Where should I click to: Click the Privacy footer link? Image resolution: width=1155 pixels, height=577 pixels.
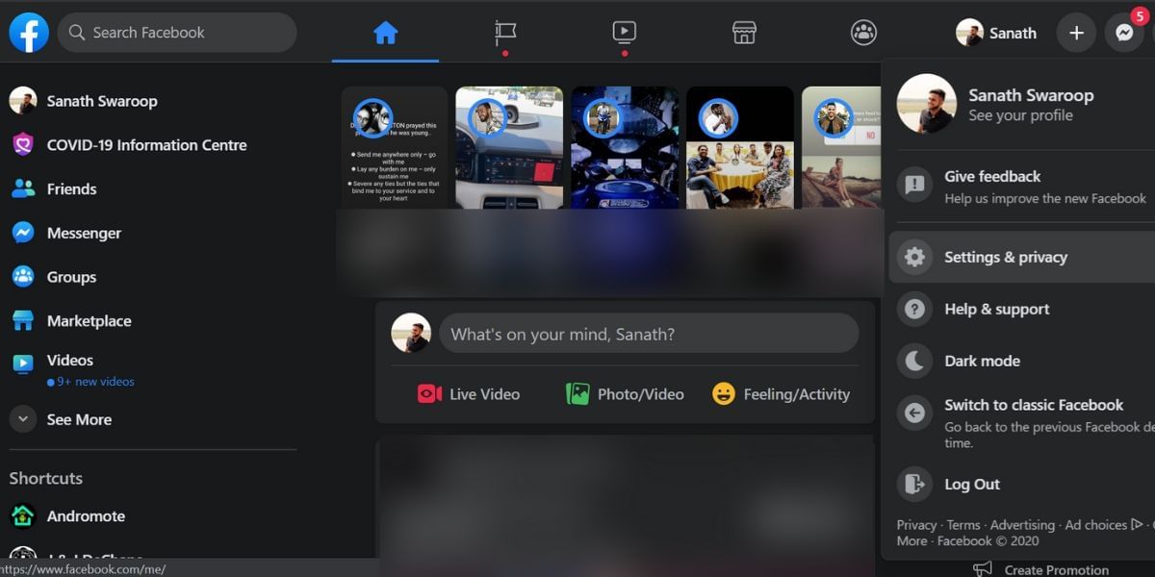click(x=916, y=525)
